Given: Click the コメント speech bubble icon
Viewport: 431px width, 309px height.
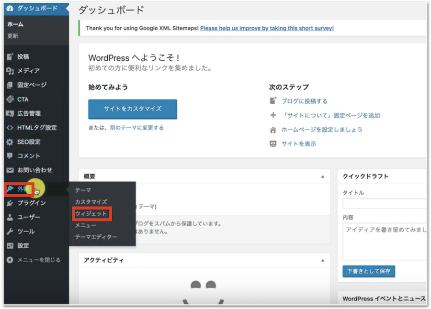Looking at the screenshot, I should click(10, 156).
